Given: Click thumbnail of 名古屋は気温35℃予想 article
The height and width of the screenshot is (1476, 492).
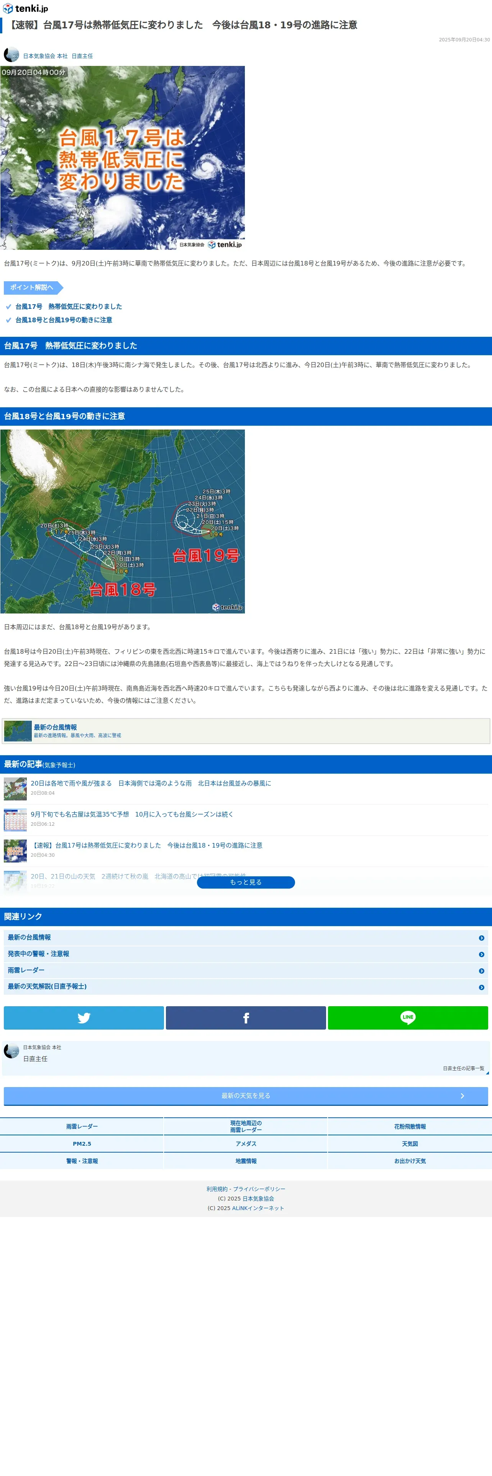Looking at the screenshot, I should pyautogui.click(x=15, y=820).
